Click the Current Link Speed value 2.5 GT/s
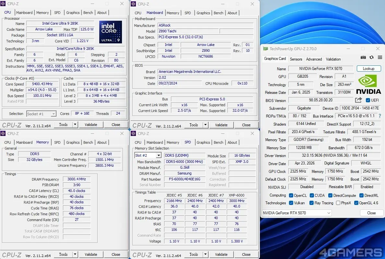Screen dimensions: 385x259 tap(184, 110)
